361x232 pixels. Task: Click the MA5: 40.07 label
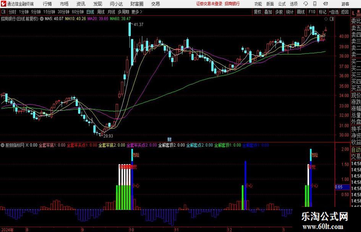tap(54, 19)
